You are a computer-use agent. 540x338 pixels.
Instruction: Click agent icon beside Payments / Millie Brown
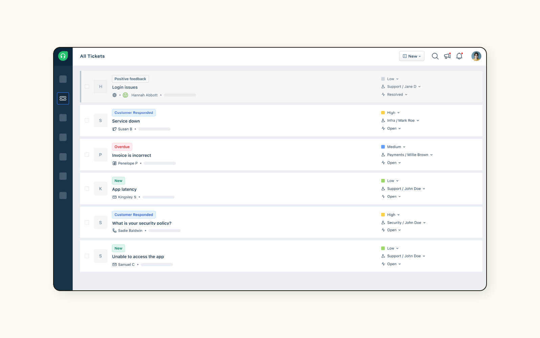[x=383, y=155]
